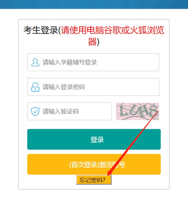The height and width of the screenshot is (216, 188).
Task: Open the 忘记密码? link
Action: pyautogui.click(x=94, y=180)
